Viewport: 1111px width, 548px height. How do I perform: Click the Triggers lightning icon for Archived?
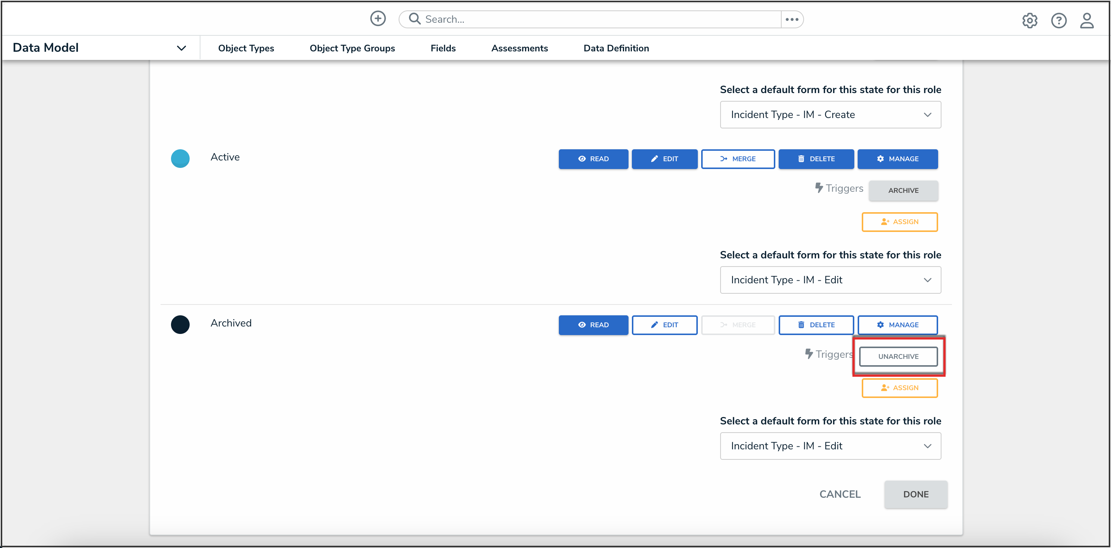809,354
